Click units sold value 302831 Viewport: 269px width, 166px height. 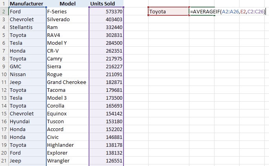click(x=106, y=35)
